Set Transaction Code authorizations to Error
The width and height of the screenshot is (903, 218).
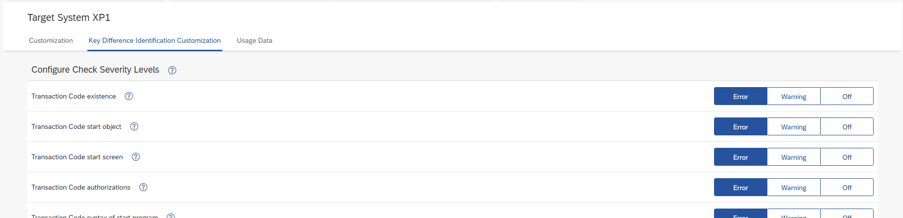coord(740,188)
